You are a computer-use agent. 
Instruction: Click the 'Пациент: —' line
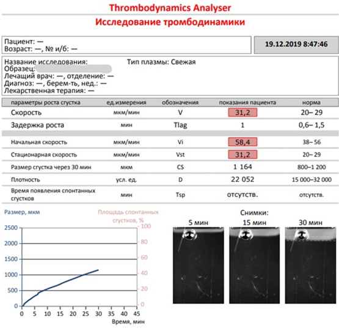coord(24,42)
